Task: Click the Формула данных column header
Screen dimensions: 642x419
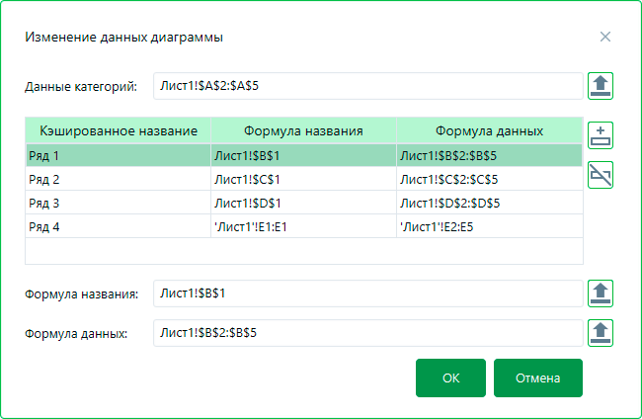Action: (489, 130)
